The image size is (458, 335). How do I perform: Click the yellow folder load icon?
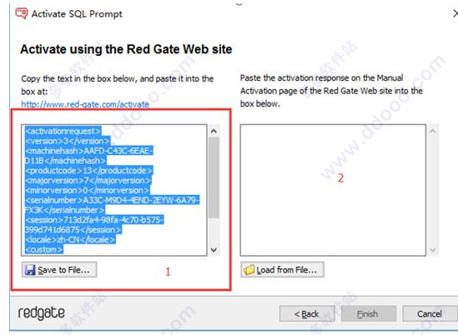coord(249,270)
